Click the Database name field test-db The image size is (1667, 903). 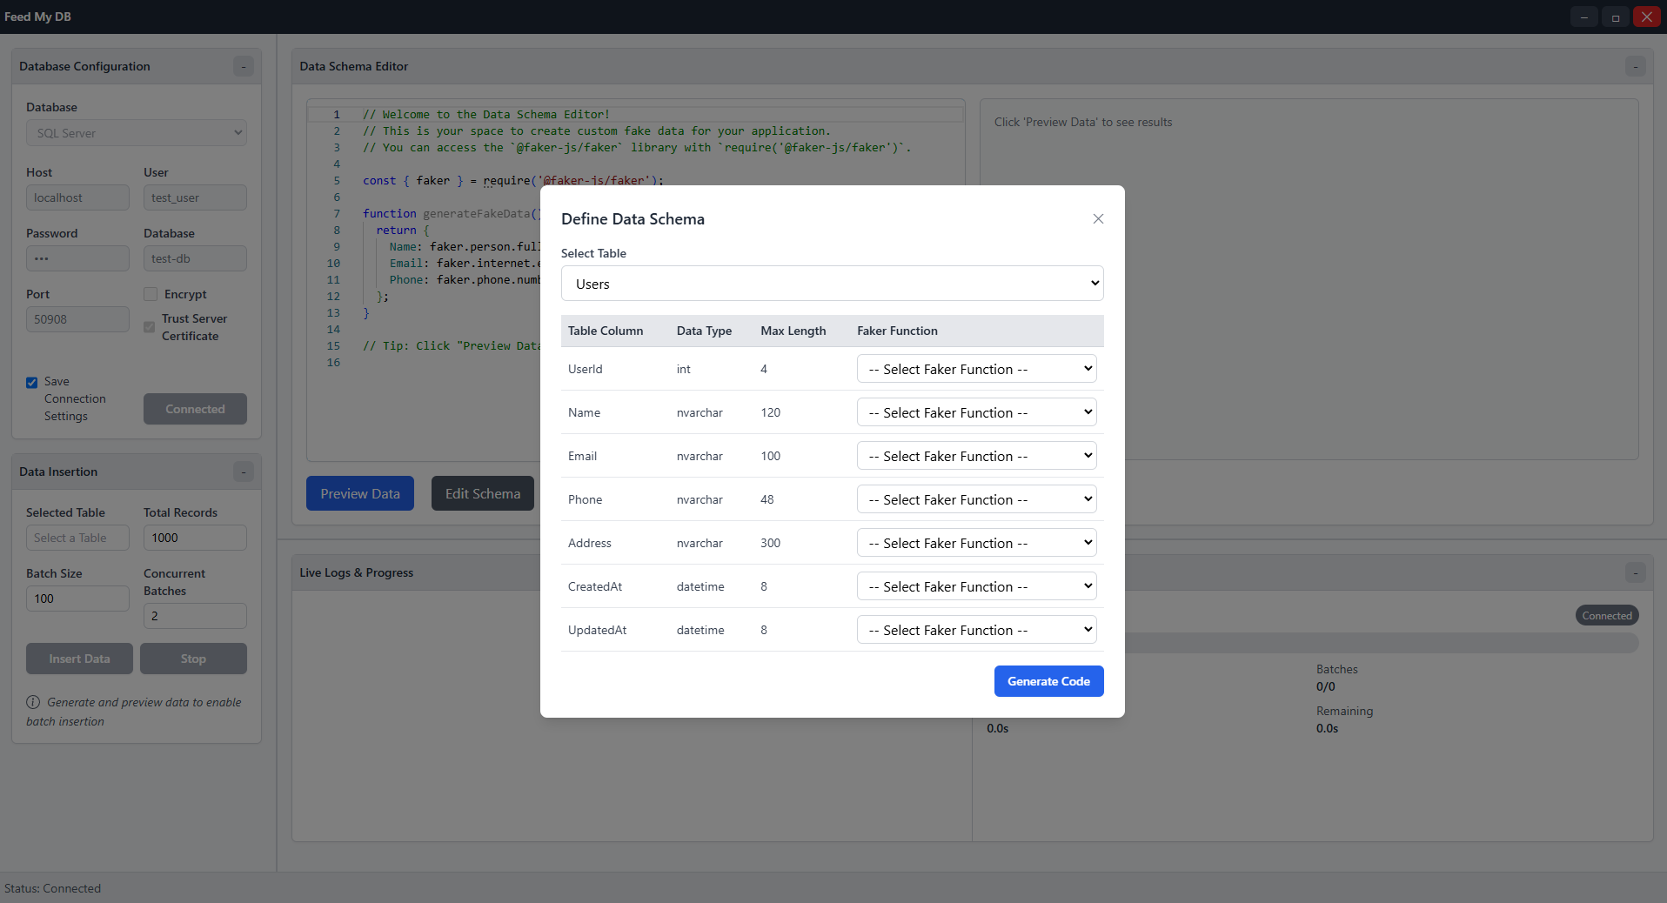click(195, 258)
